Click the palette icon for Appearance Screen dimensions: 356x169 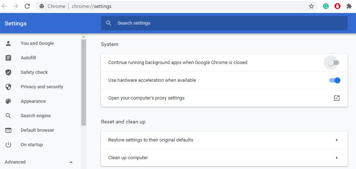tap(8, 101)
